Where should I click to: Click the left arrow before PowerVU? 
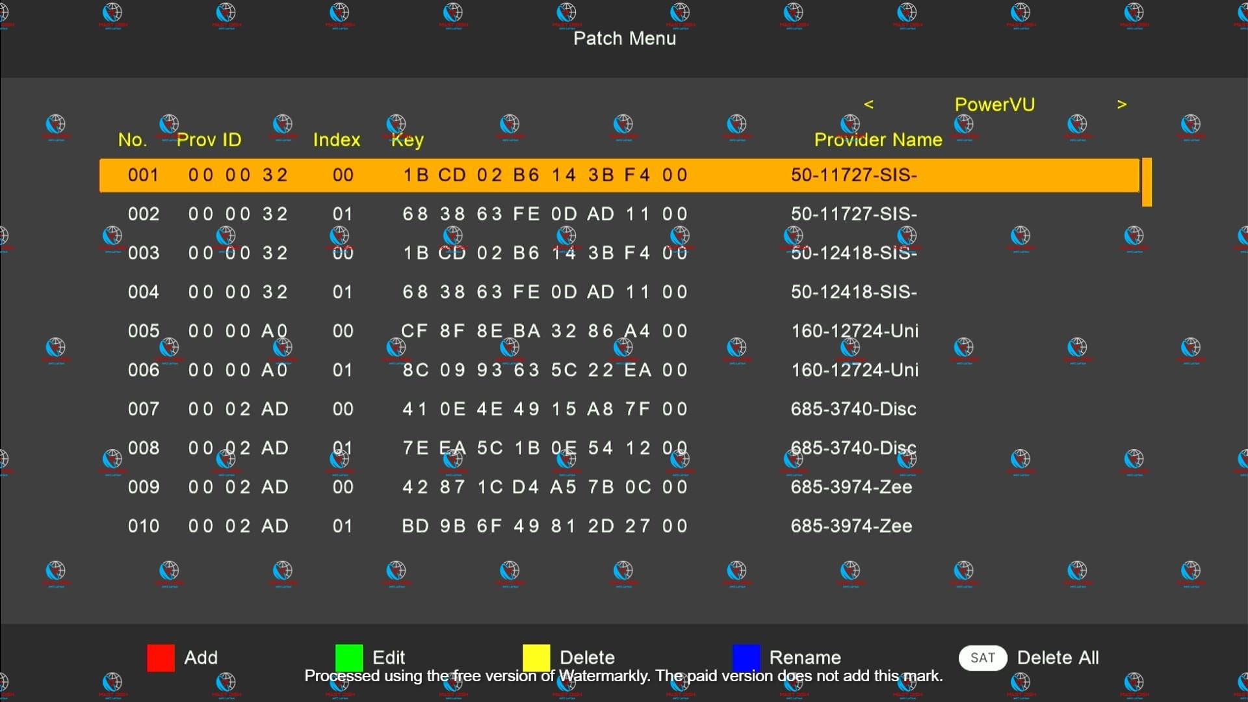tap(868, 105)
